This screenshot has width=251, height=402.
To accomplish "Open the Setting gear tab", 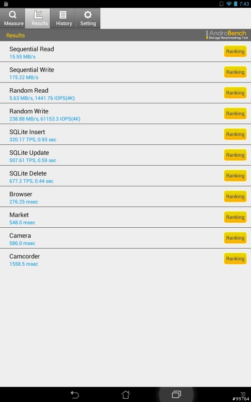I will tap(88, 18).
